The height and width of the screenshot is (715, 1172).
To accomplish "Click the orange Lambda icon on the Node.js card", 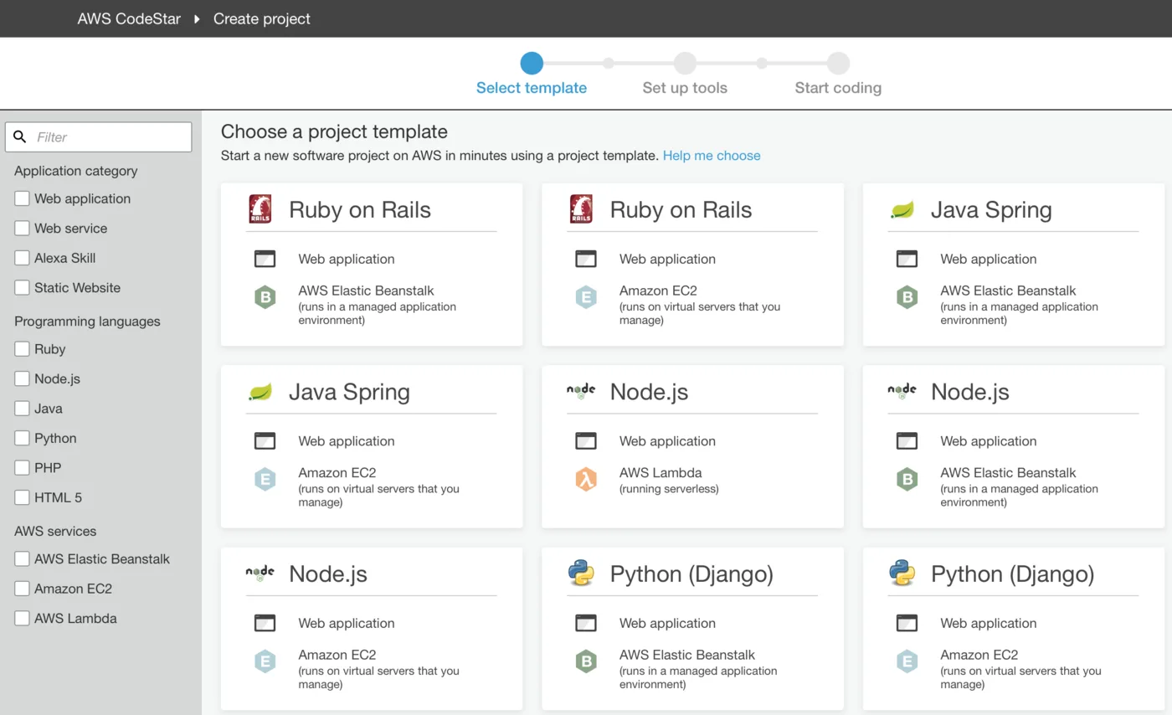I will click(x=586, y=480).
